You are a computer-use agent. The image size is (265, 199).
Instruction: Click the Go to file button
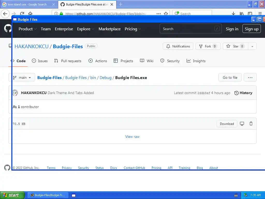230,77
